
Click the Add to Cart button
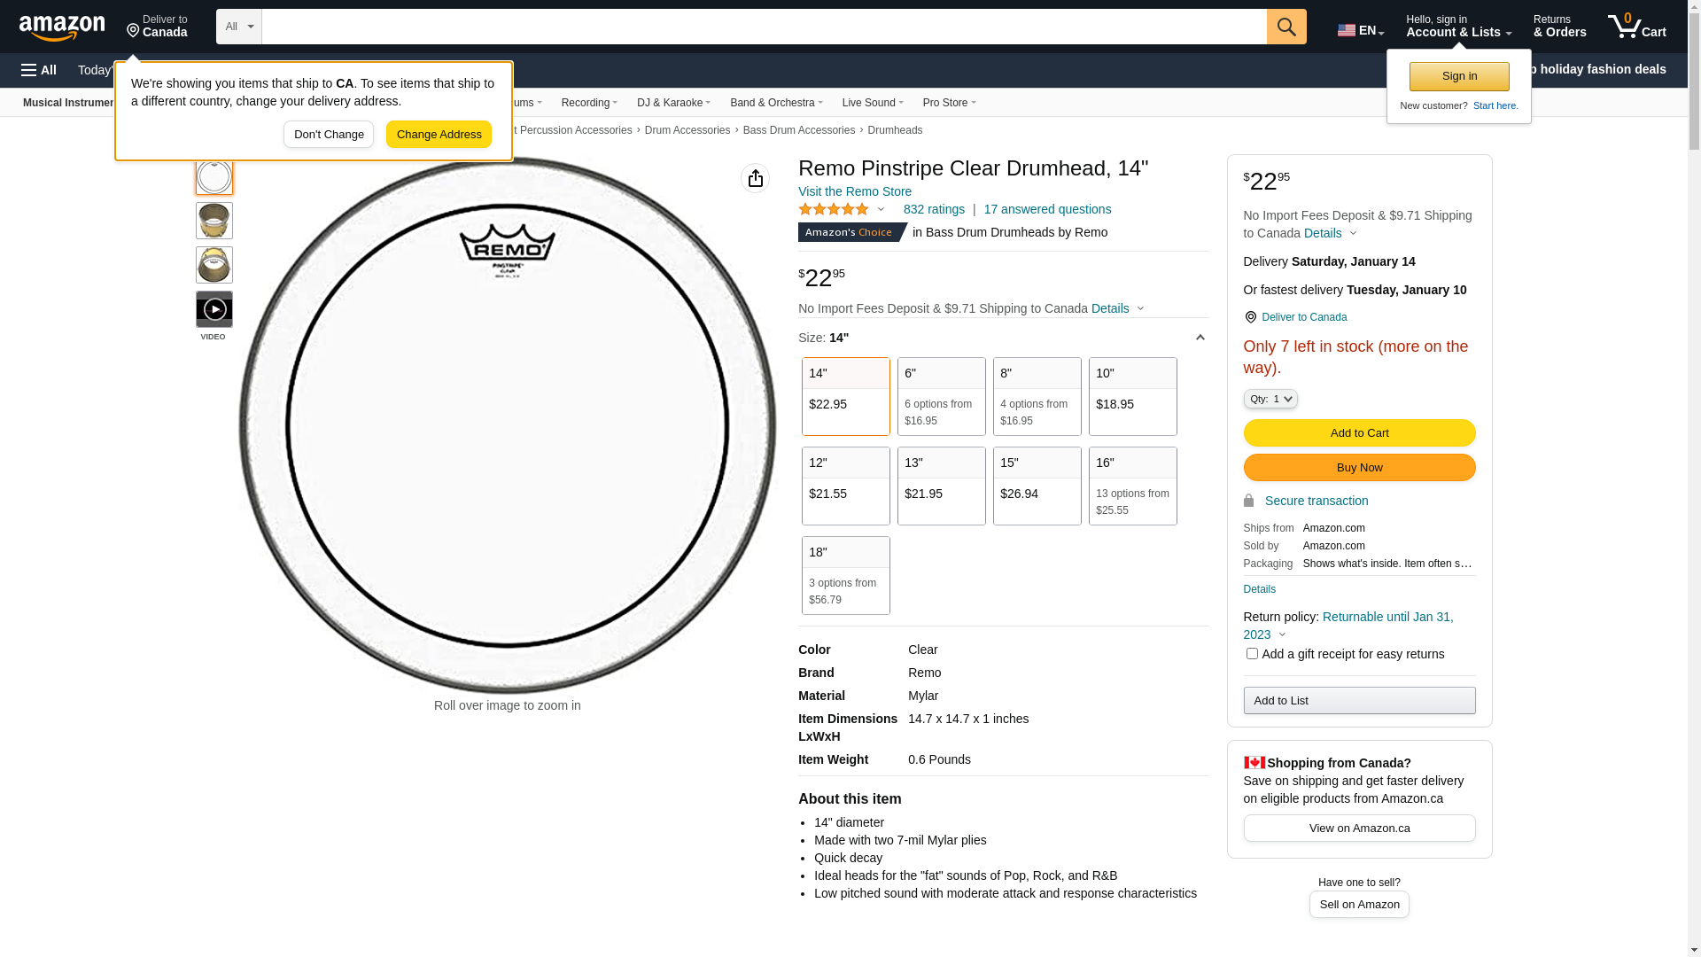click(1358, 433)
